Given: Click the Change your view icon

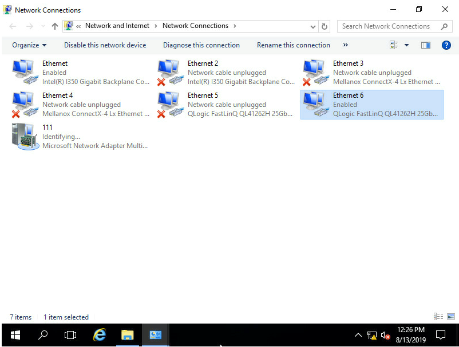Looking at the screenshot, I should (394, 45).
